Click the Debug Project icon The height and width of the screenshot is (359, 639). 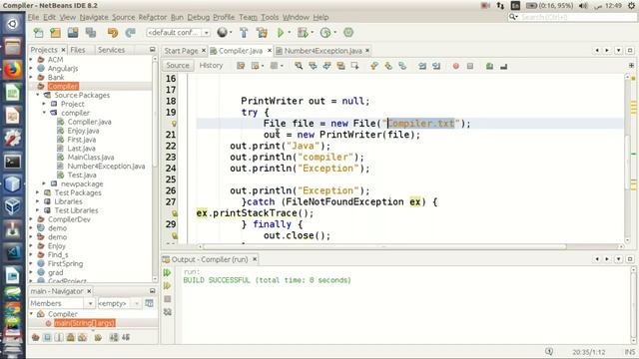[303, 33]
